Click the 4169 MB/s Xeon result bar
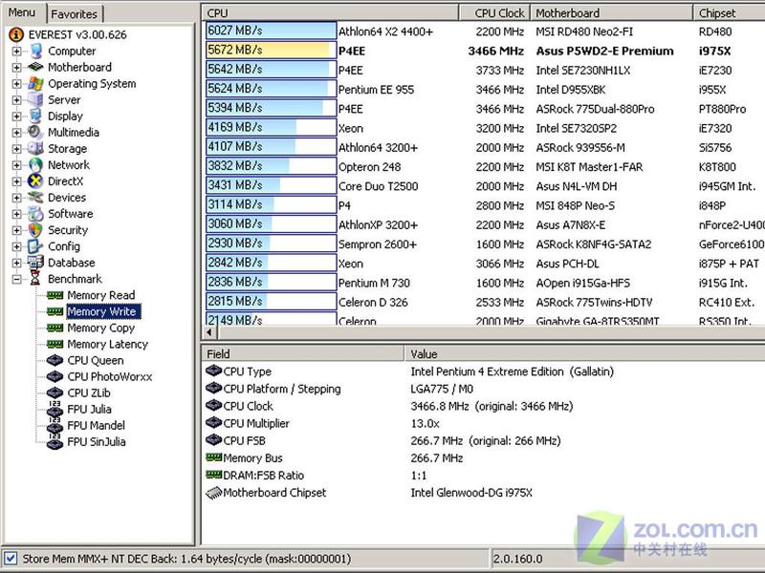This screenshot has width=765, height=573. 271,127
